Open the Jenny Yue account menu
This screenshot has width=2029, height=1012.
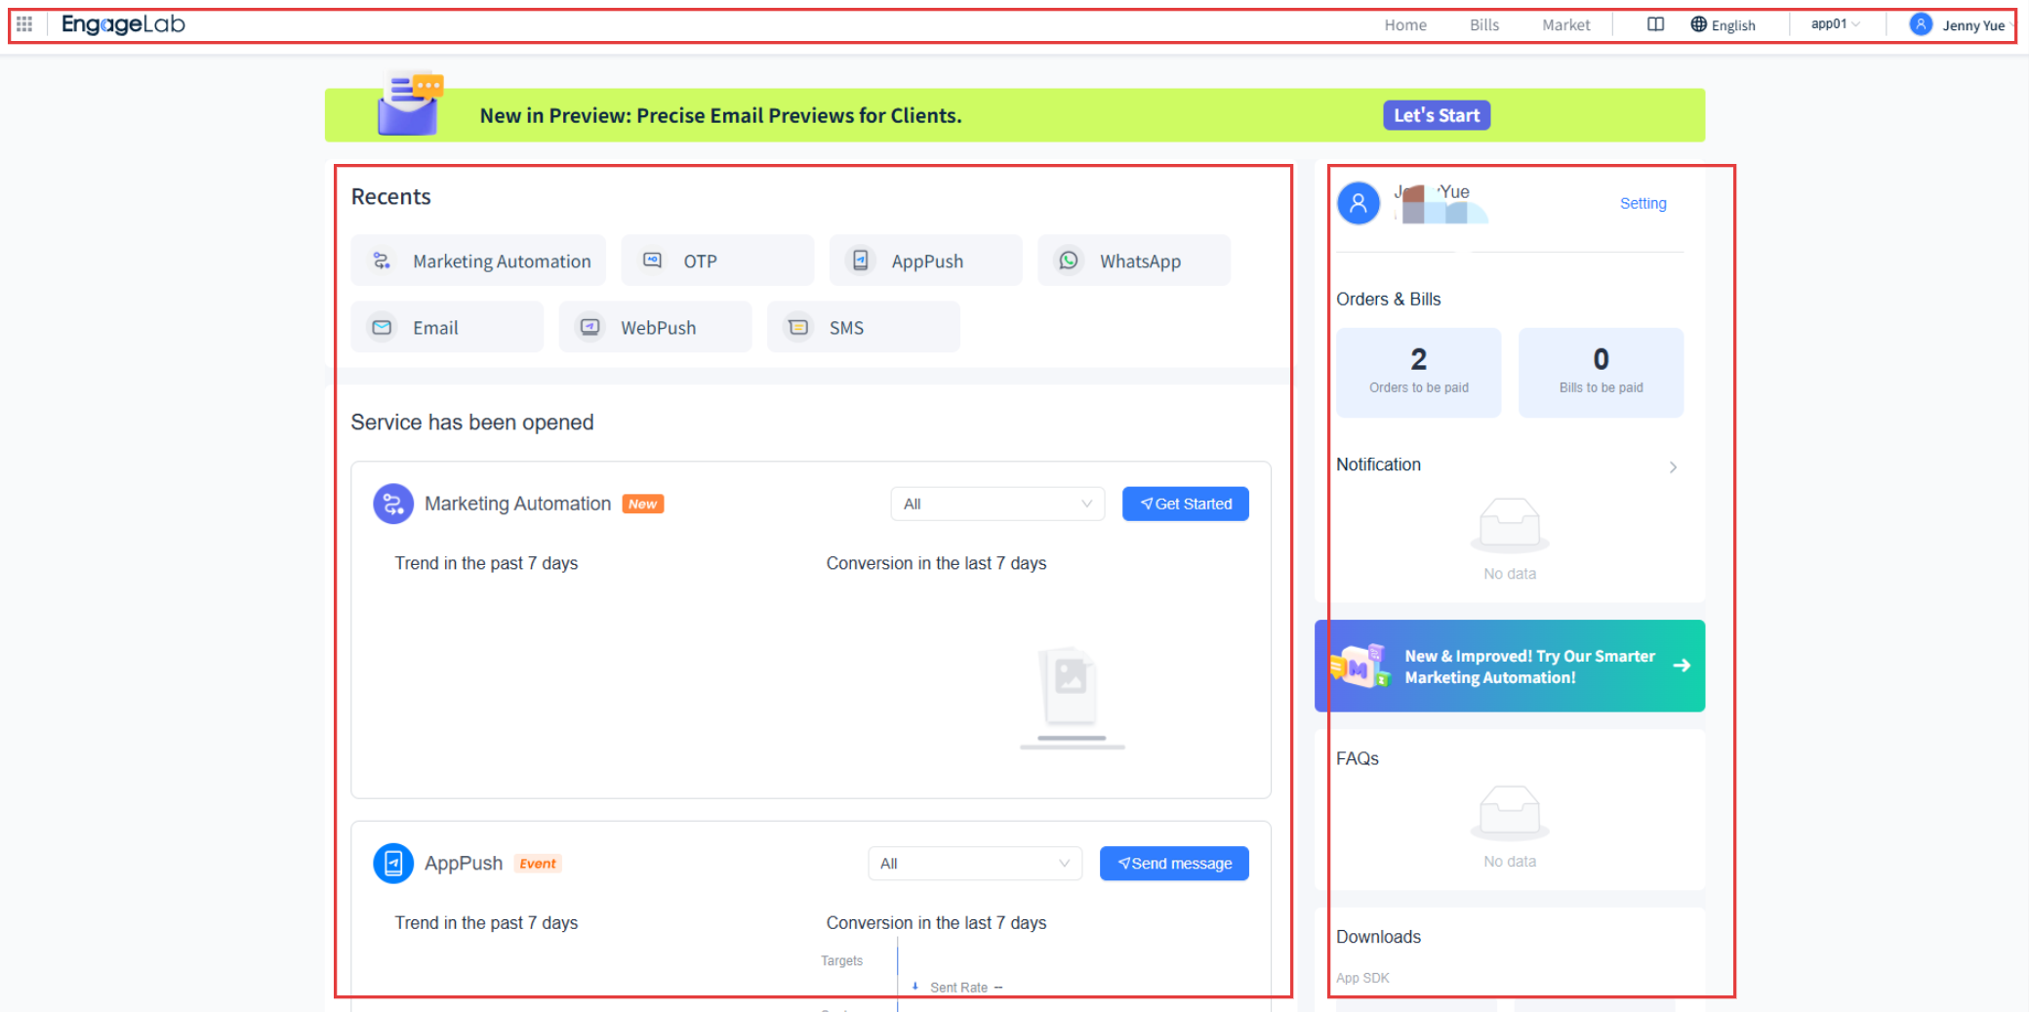pos(1963,24)
